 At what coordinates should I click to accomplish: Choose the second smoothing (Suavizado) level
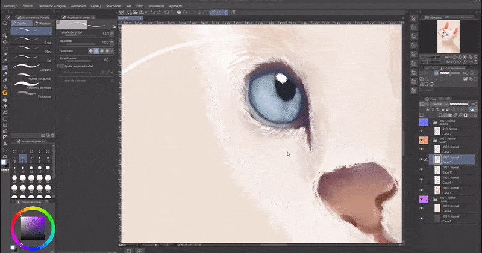tap(96, 51)
